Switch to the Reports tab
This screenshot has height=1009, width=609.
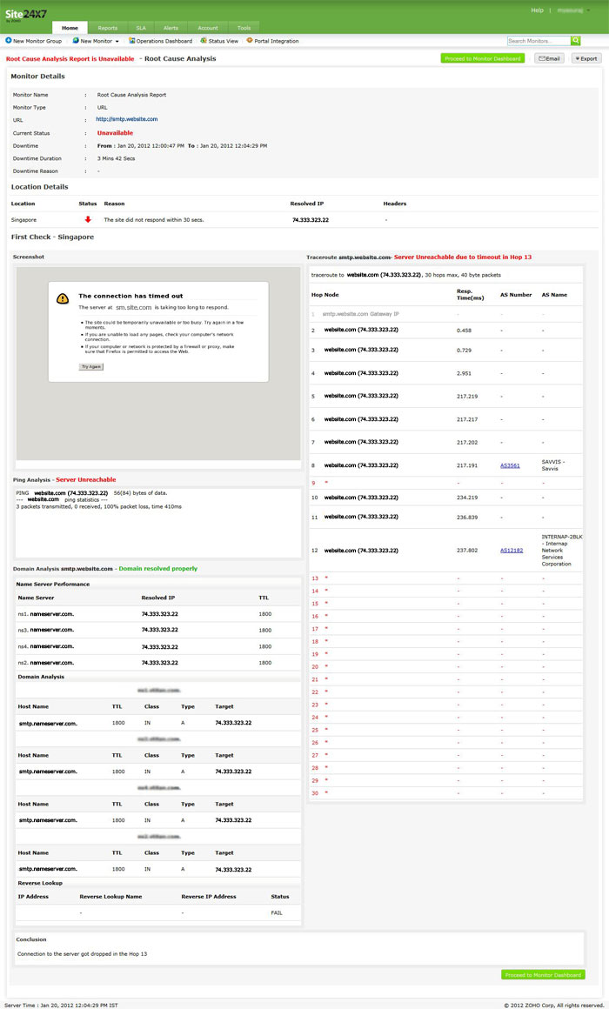107,28
